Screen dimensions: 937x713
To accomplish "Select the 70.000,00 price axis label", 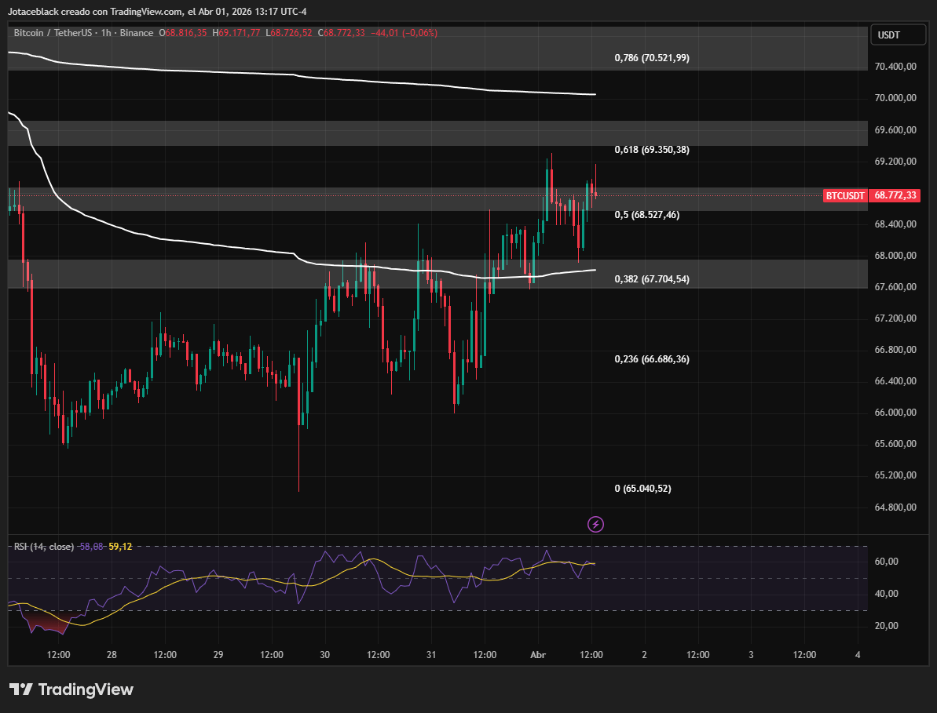I will pyautogui.click(x=895, y=98).
